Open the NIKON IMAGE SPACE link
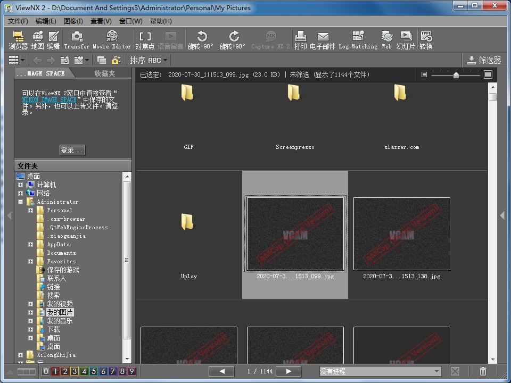 [x=49, y=99]
